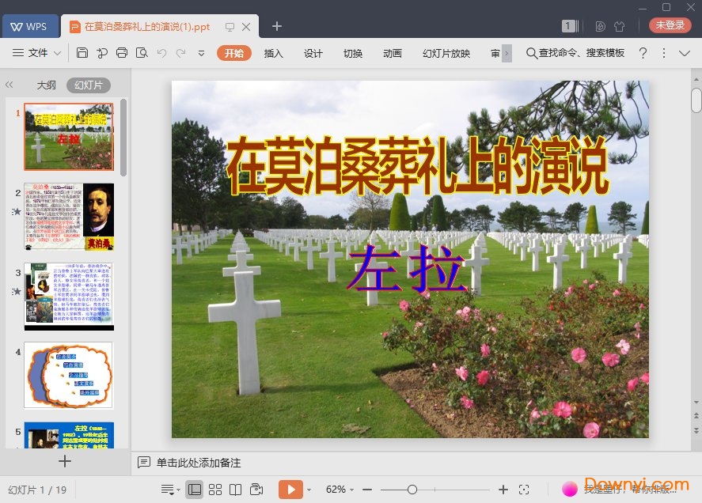702x503 pixels.
Task: Expand the play button options arrow
Action: (308, 489)
